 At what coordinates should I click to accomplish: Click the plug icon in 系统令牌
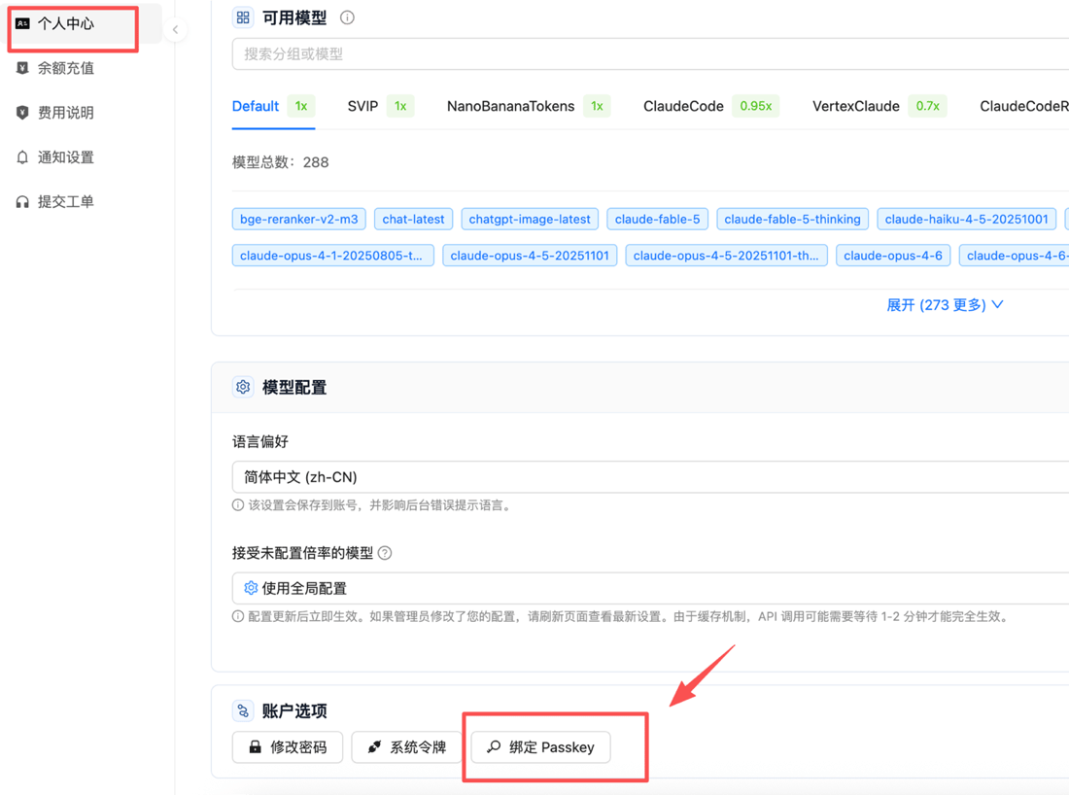tap(374, 746)
